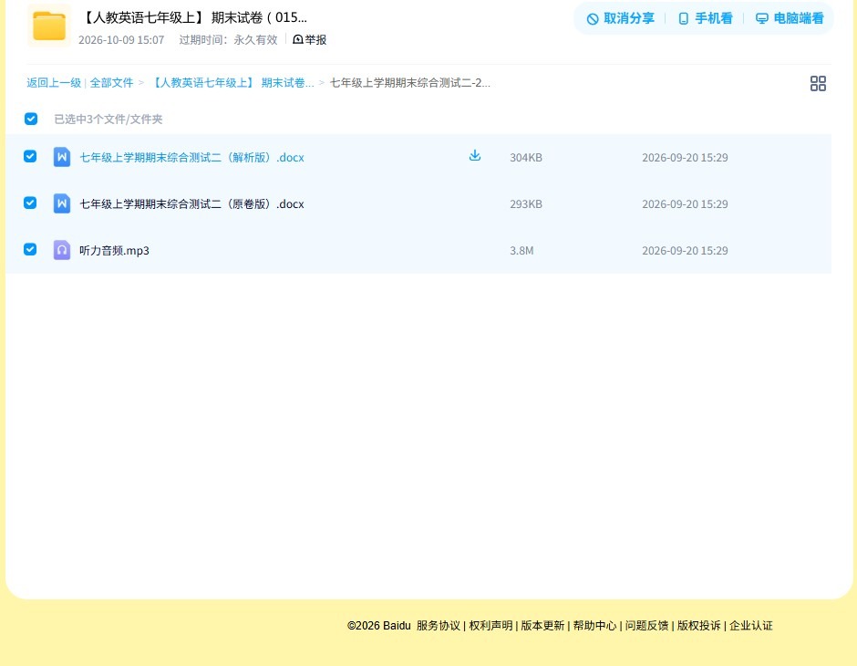Image resolution: width=857 pixels, height=666 pixels.
Task: Click 电脑端看 to view on desktop
Action: (790, 18)
